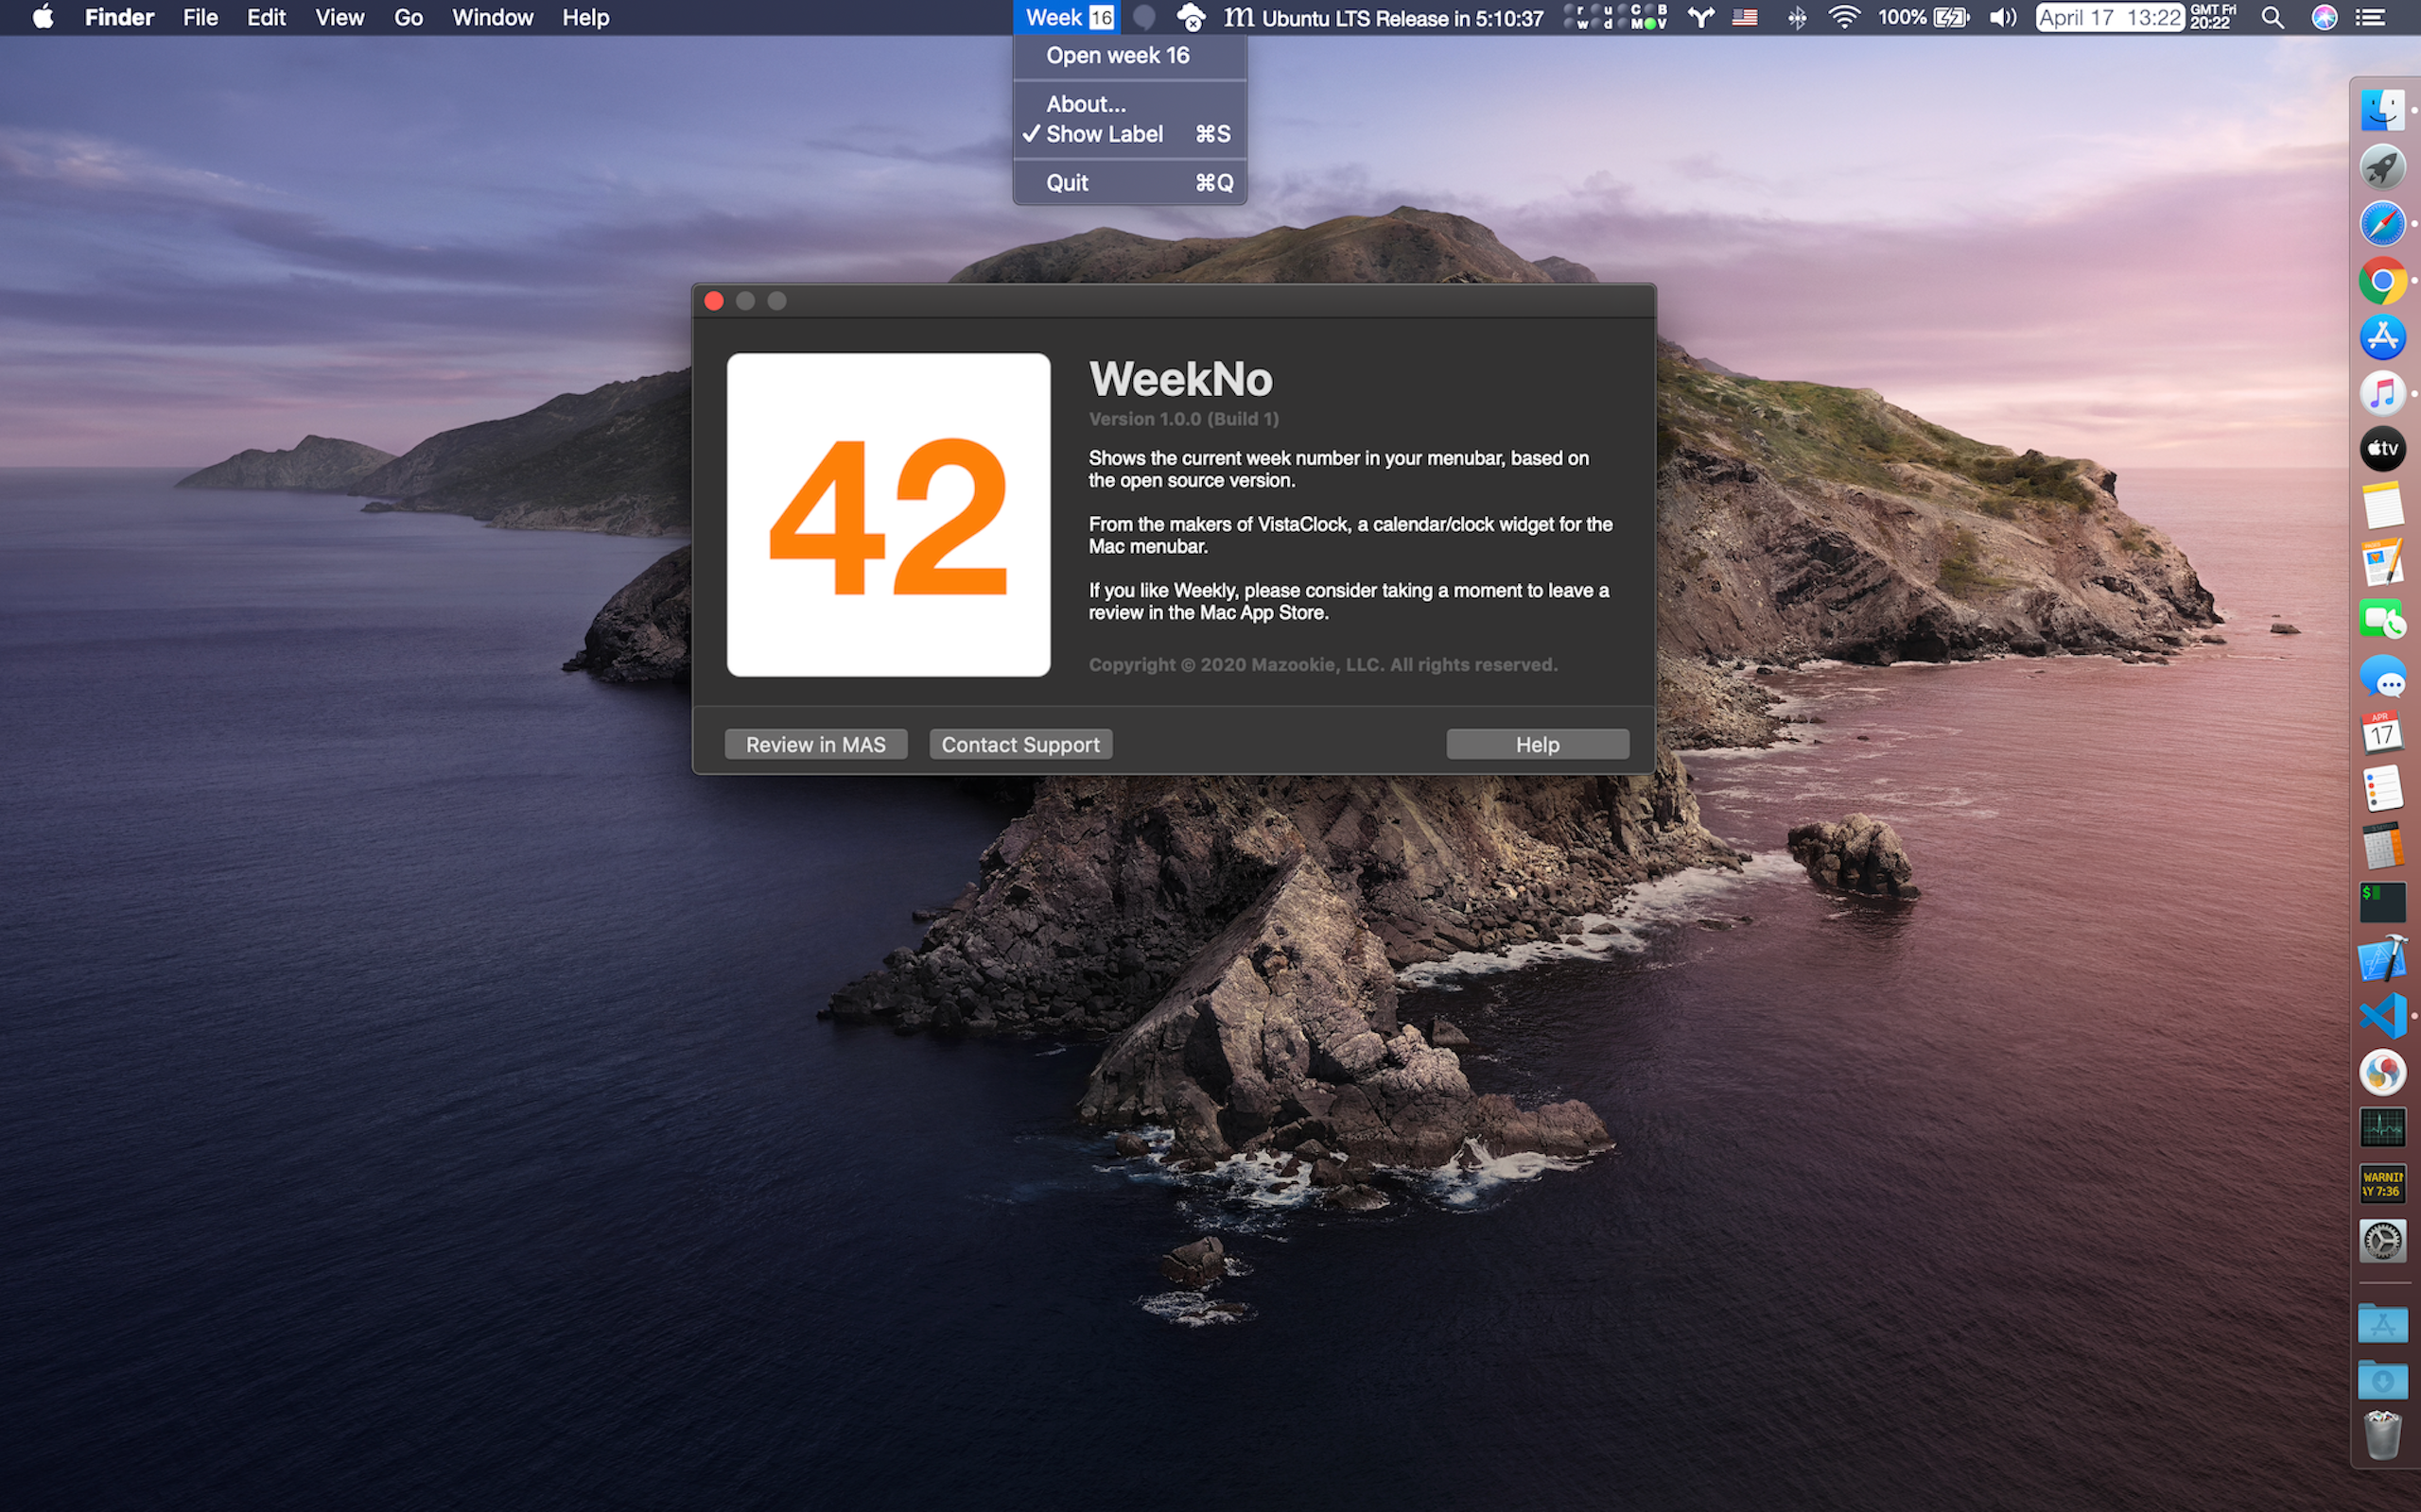
Task: Open Notification Center list icon
Action: tap(2371, 17)
